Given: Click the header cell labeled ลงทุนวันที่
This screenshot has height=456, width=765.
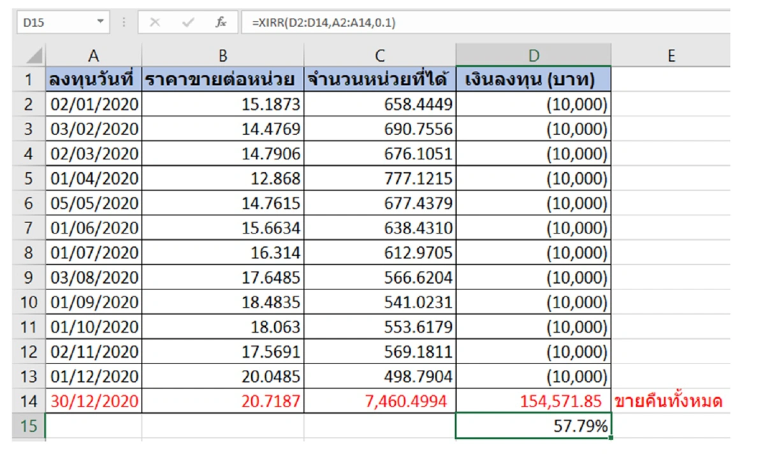Looking at the screenshot, I should 94,78.
